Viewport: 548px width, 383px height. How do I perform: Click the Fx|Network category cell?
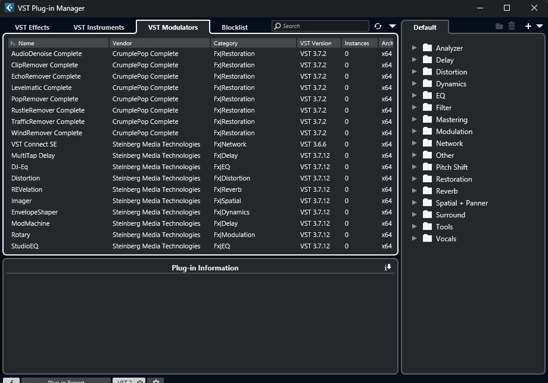point(230,144)
